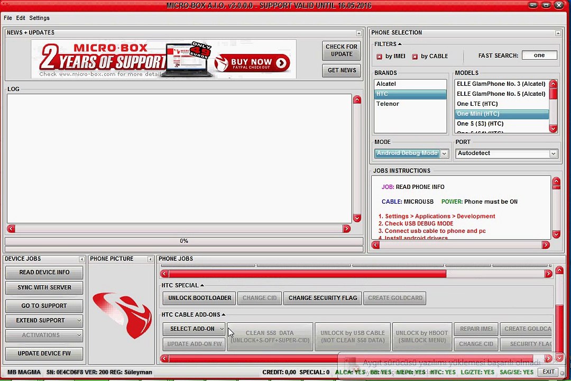The height and width of the screenshot is (381, 571).
Task: Click the Micro-Box phone picture logo
Action: point(122,315)
